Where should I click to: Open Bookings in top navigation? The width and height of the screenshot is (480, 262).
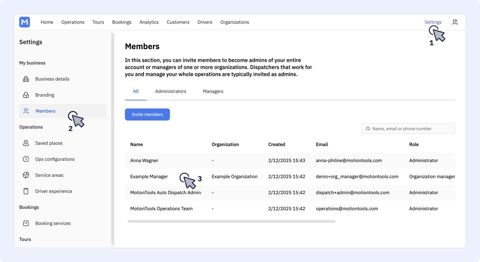[122, 22]
